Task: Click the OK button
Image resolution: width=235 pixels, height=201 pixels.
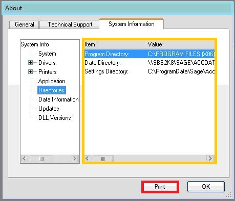Action: pos(206,187)
